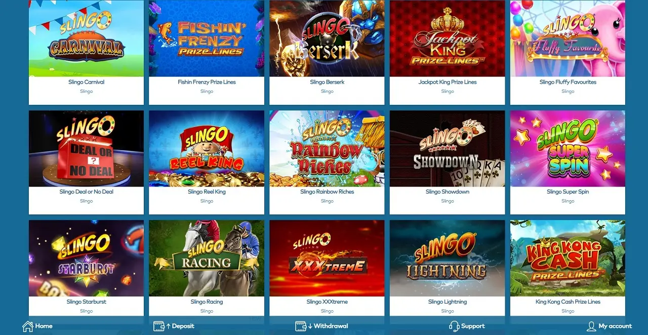Open Slingo Carnival game thumbnail
Screen dimensions: 648x335
[x=86, y=39]
